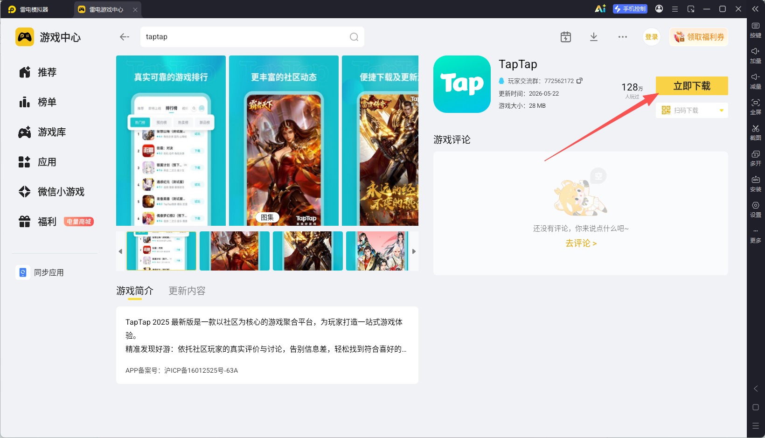
Task: Click the 按键 keyboard mapping icon
Action: click(x=755, y=30)
